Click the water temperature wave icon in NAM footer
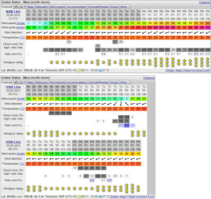 [x=100, y=71]
